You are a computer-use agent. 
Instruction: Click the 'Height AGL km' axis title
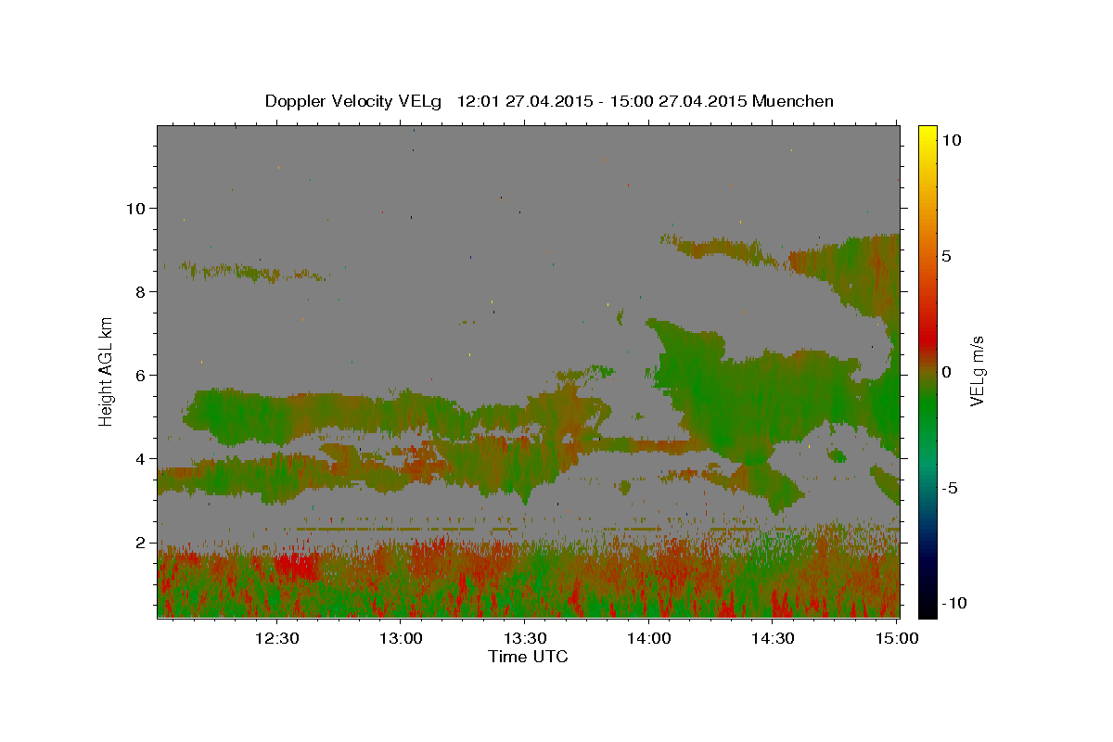(107, 371)
